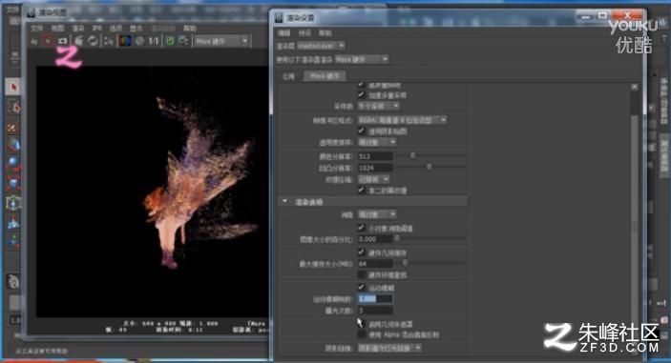The image size is (671, 363).
Task: Open the transparency sorting dropdown
Action: [x=377, y=142]
